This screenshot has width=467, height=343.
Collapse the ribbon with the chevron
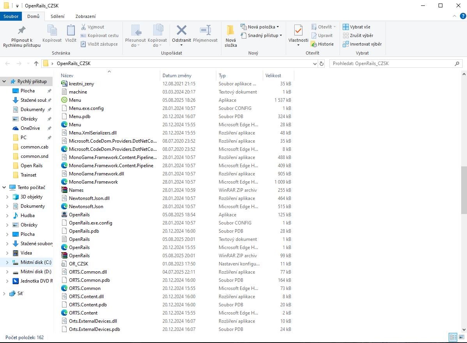[x=455, y=16]
